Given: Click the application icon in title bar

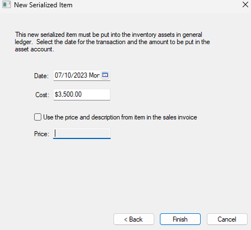Looking at the screenshot, I should [x=6, y=4].
